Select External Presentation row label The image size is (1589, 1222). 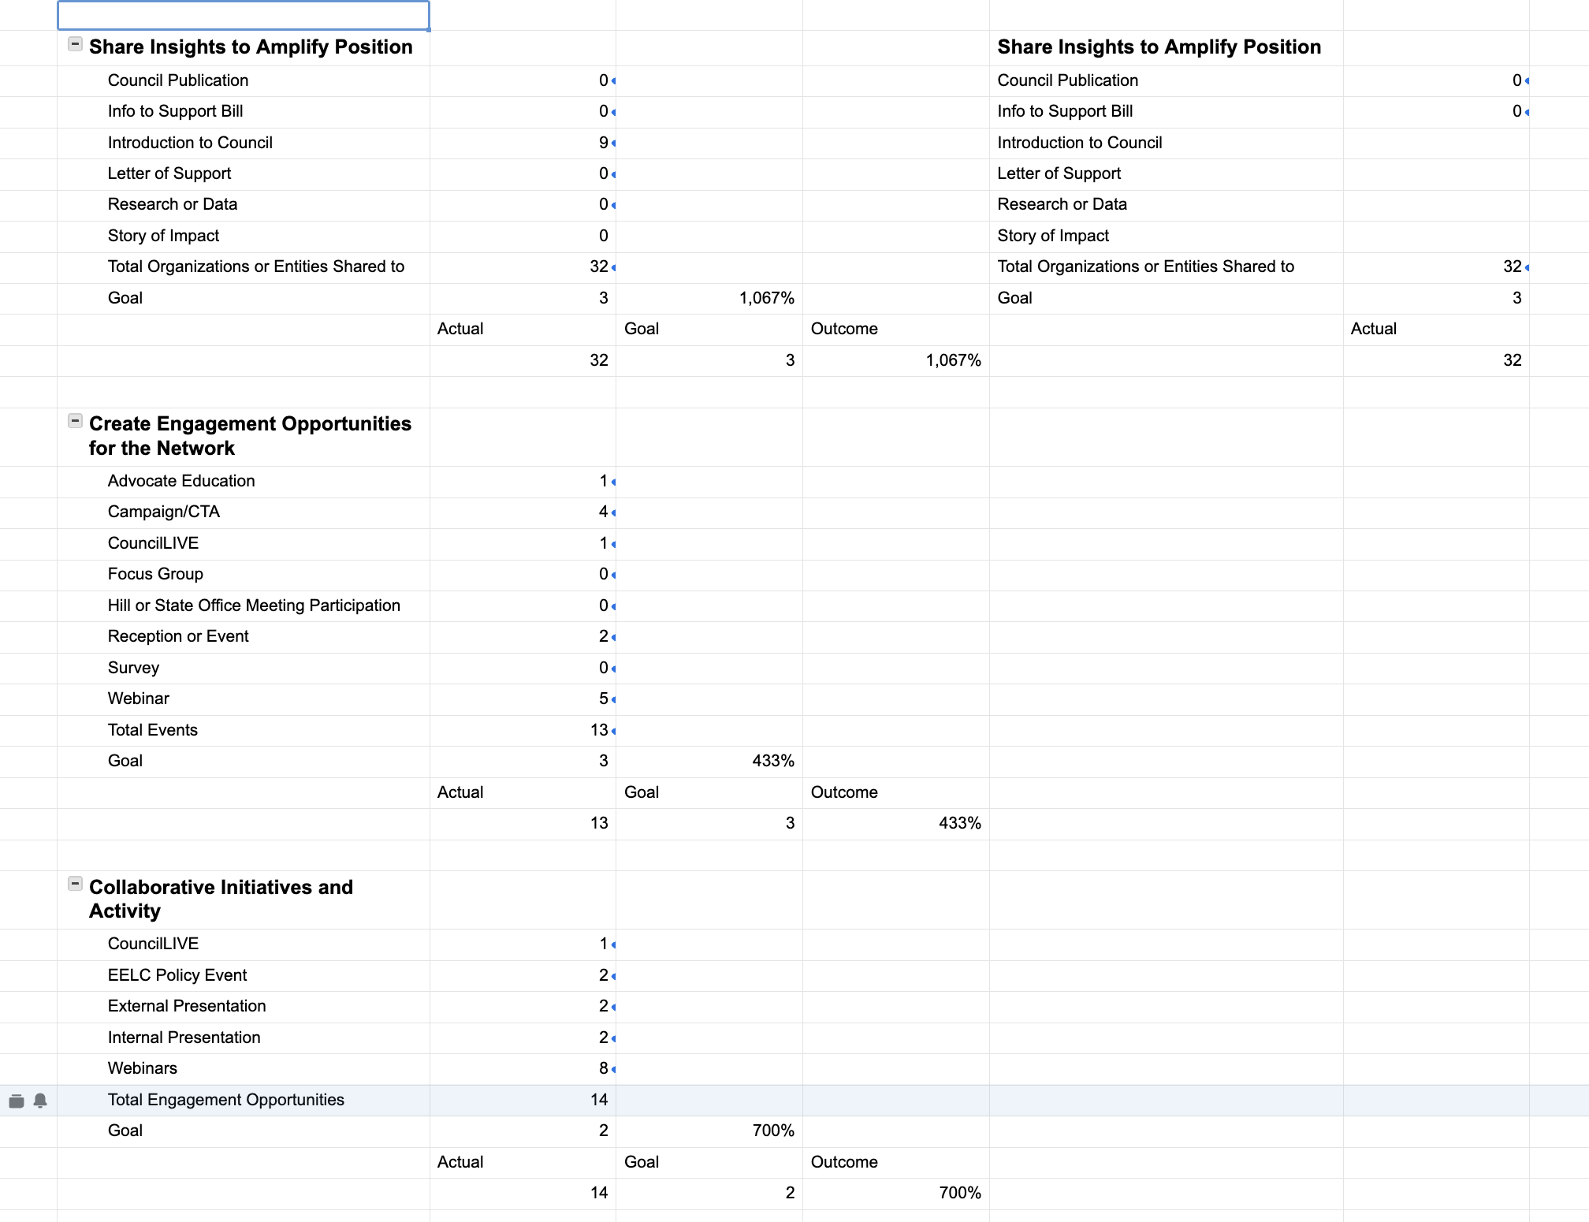click(x=187, y=1006)
